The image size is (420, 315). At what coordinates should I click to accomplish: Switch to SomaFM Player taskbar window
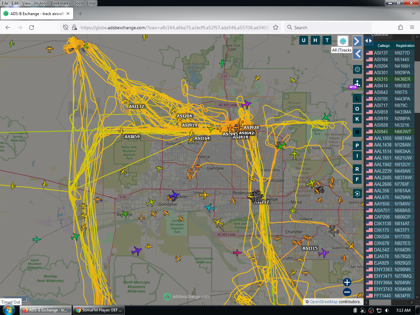click(x=99, y=310)
